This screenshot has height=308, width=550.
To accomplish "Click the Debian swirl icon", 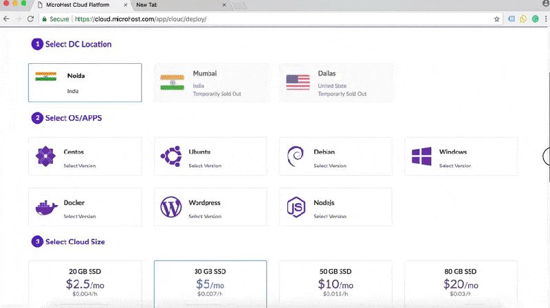I will coord(296,157).
